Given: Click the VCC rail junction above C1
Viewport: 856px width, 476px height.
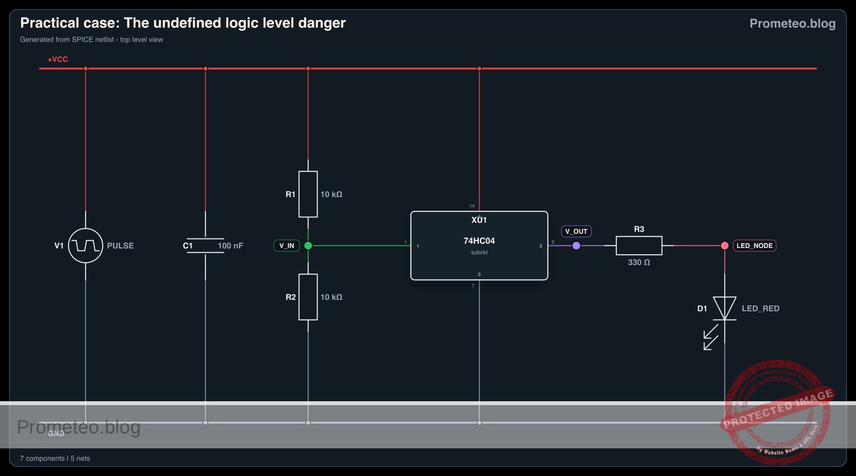Looking at the screenshot, I should [x=205, y=69].
